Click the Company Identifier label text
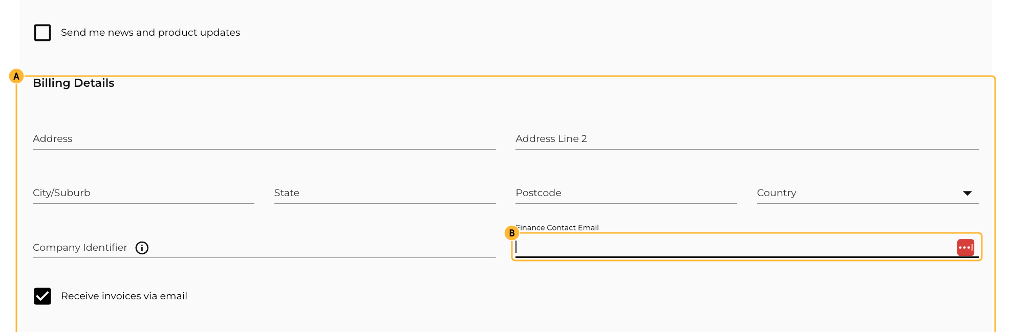Screen dimensions: 1011x332 click(80, 248)
